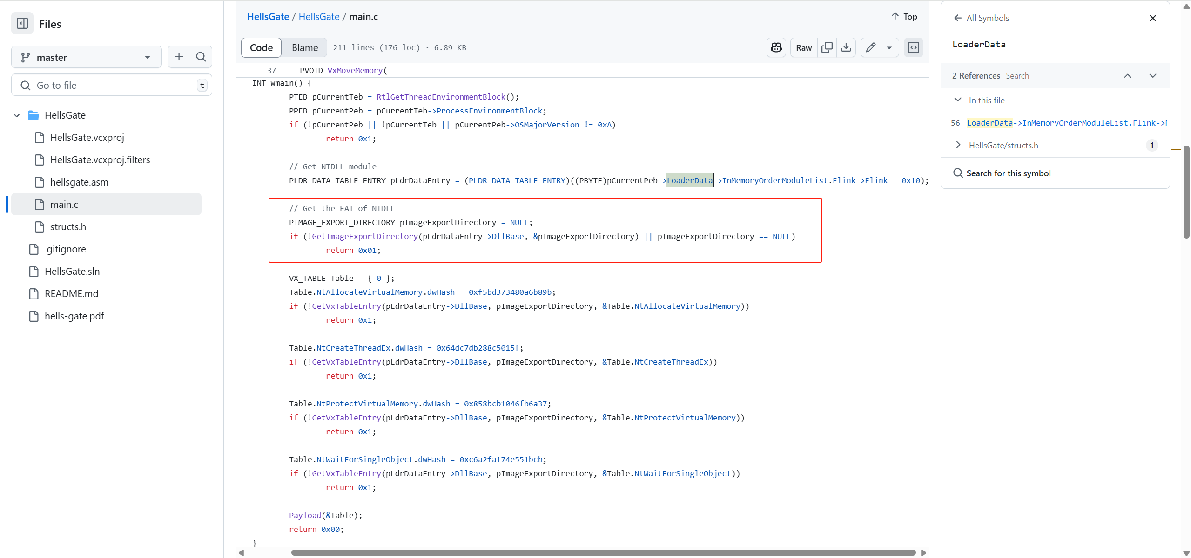This screenshot has height=558, width=1191.
Task: Click horizontal code scrollbar
Action: pos(603,552)
